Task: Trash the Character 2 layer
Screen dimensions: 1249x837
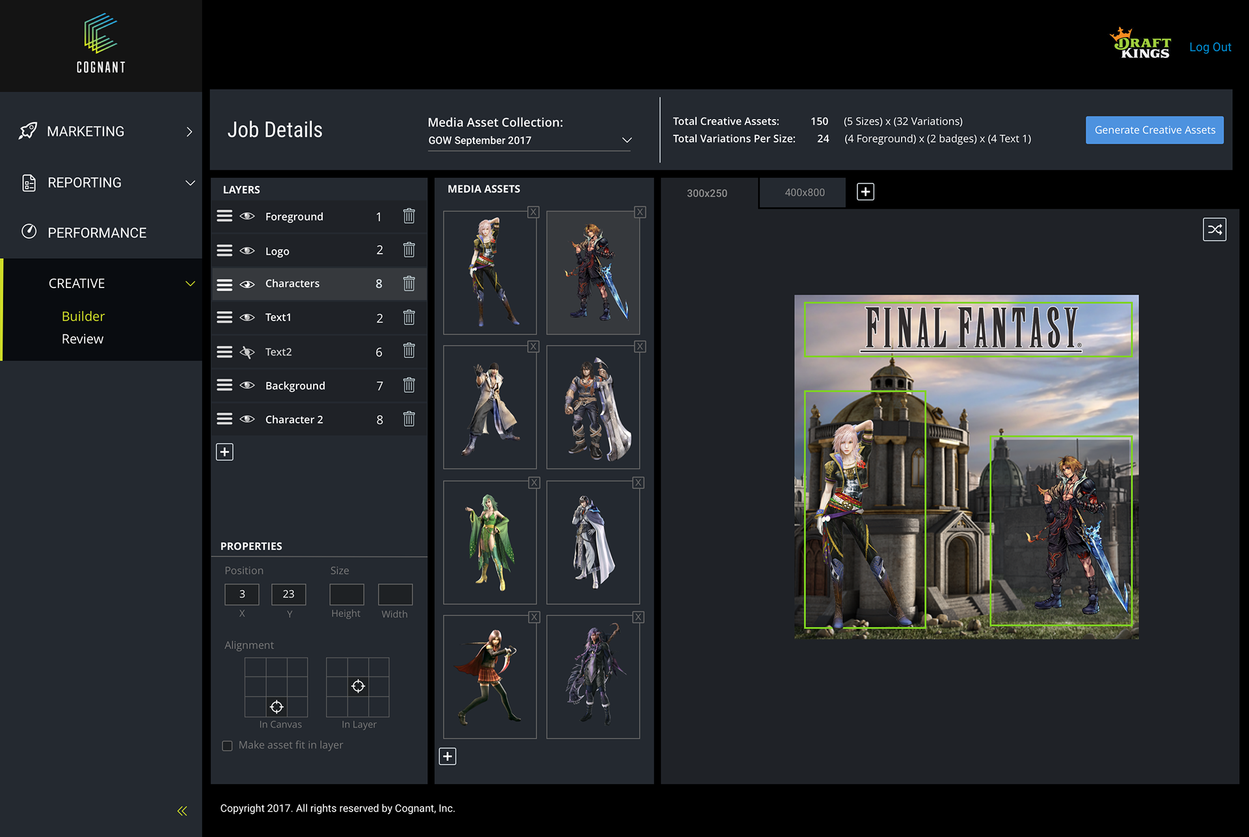Action: [409, 419]
